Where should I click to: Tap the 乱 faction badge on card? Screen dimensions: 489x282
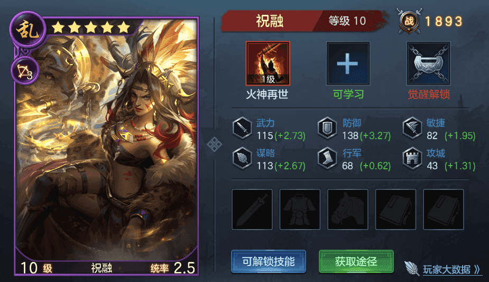28,30
